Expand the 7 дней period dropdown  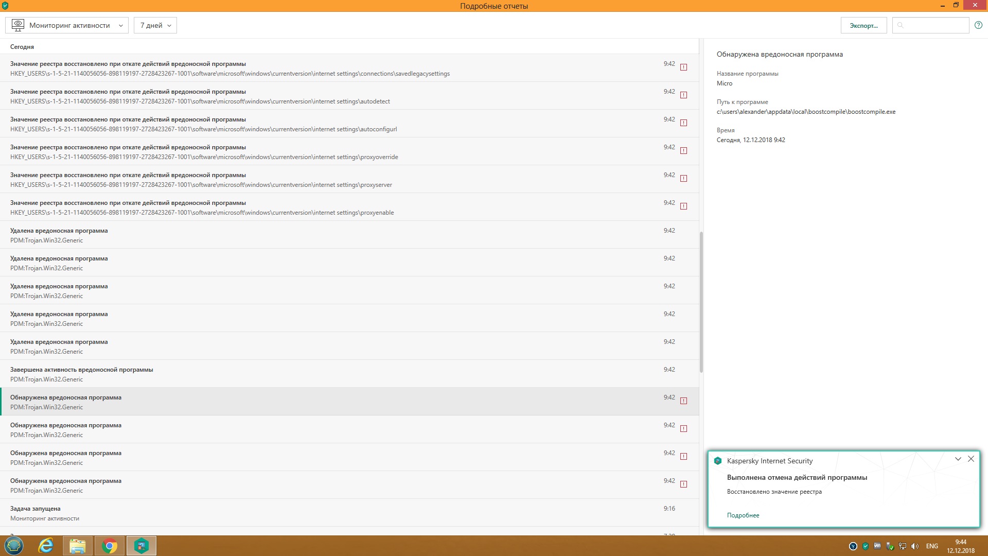[x=155, y=25]
